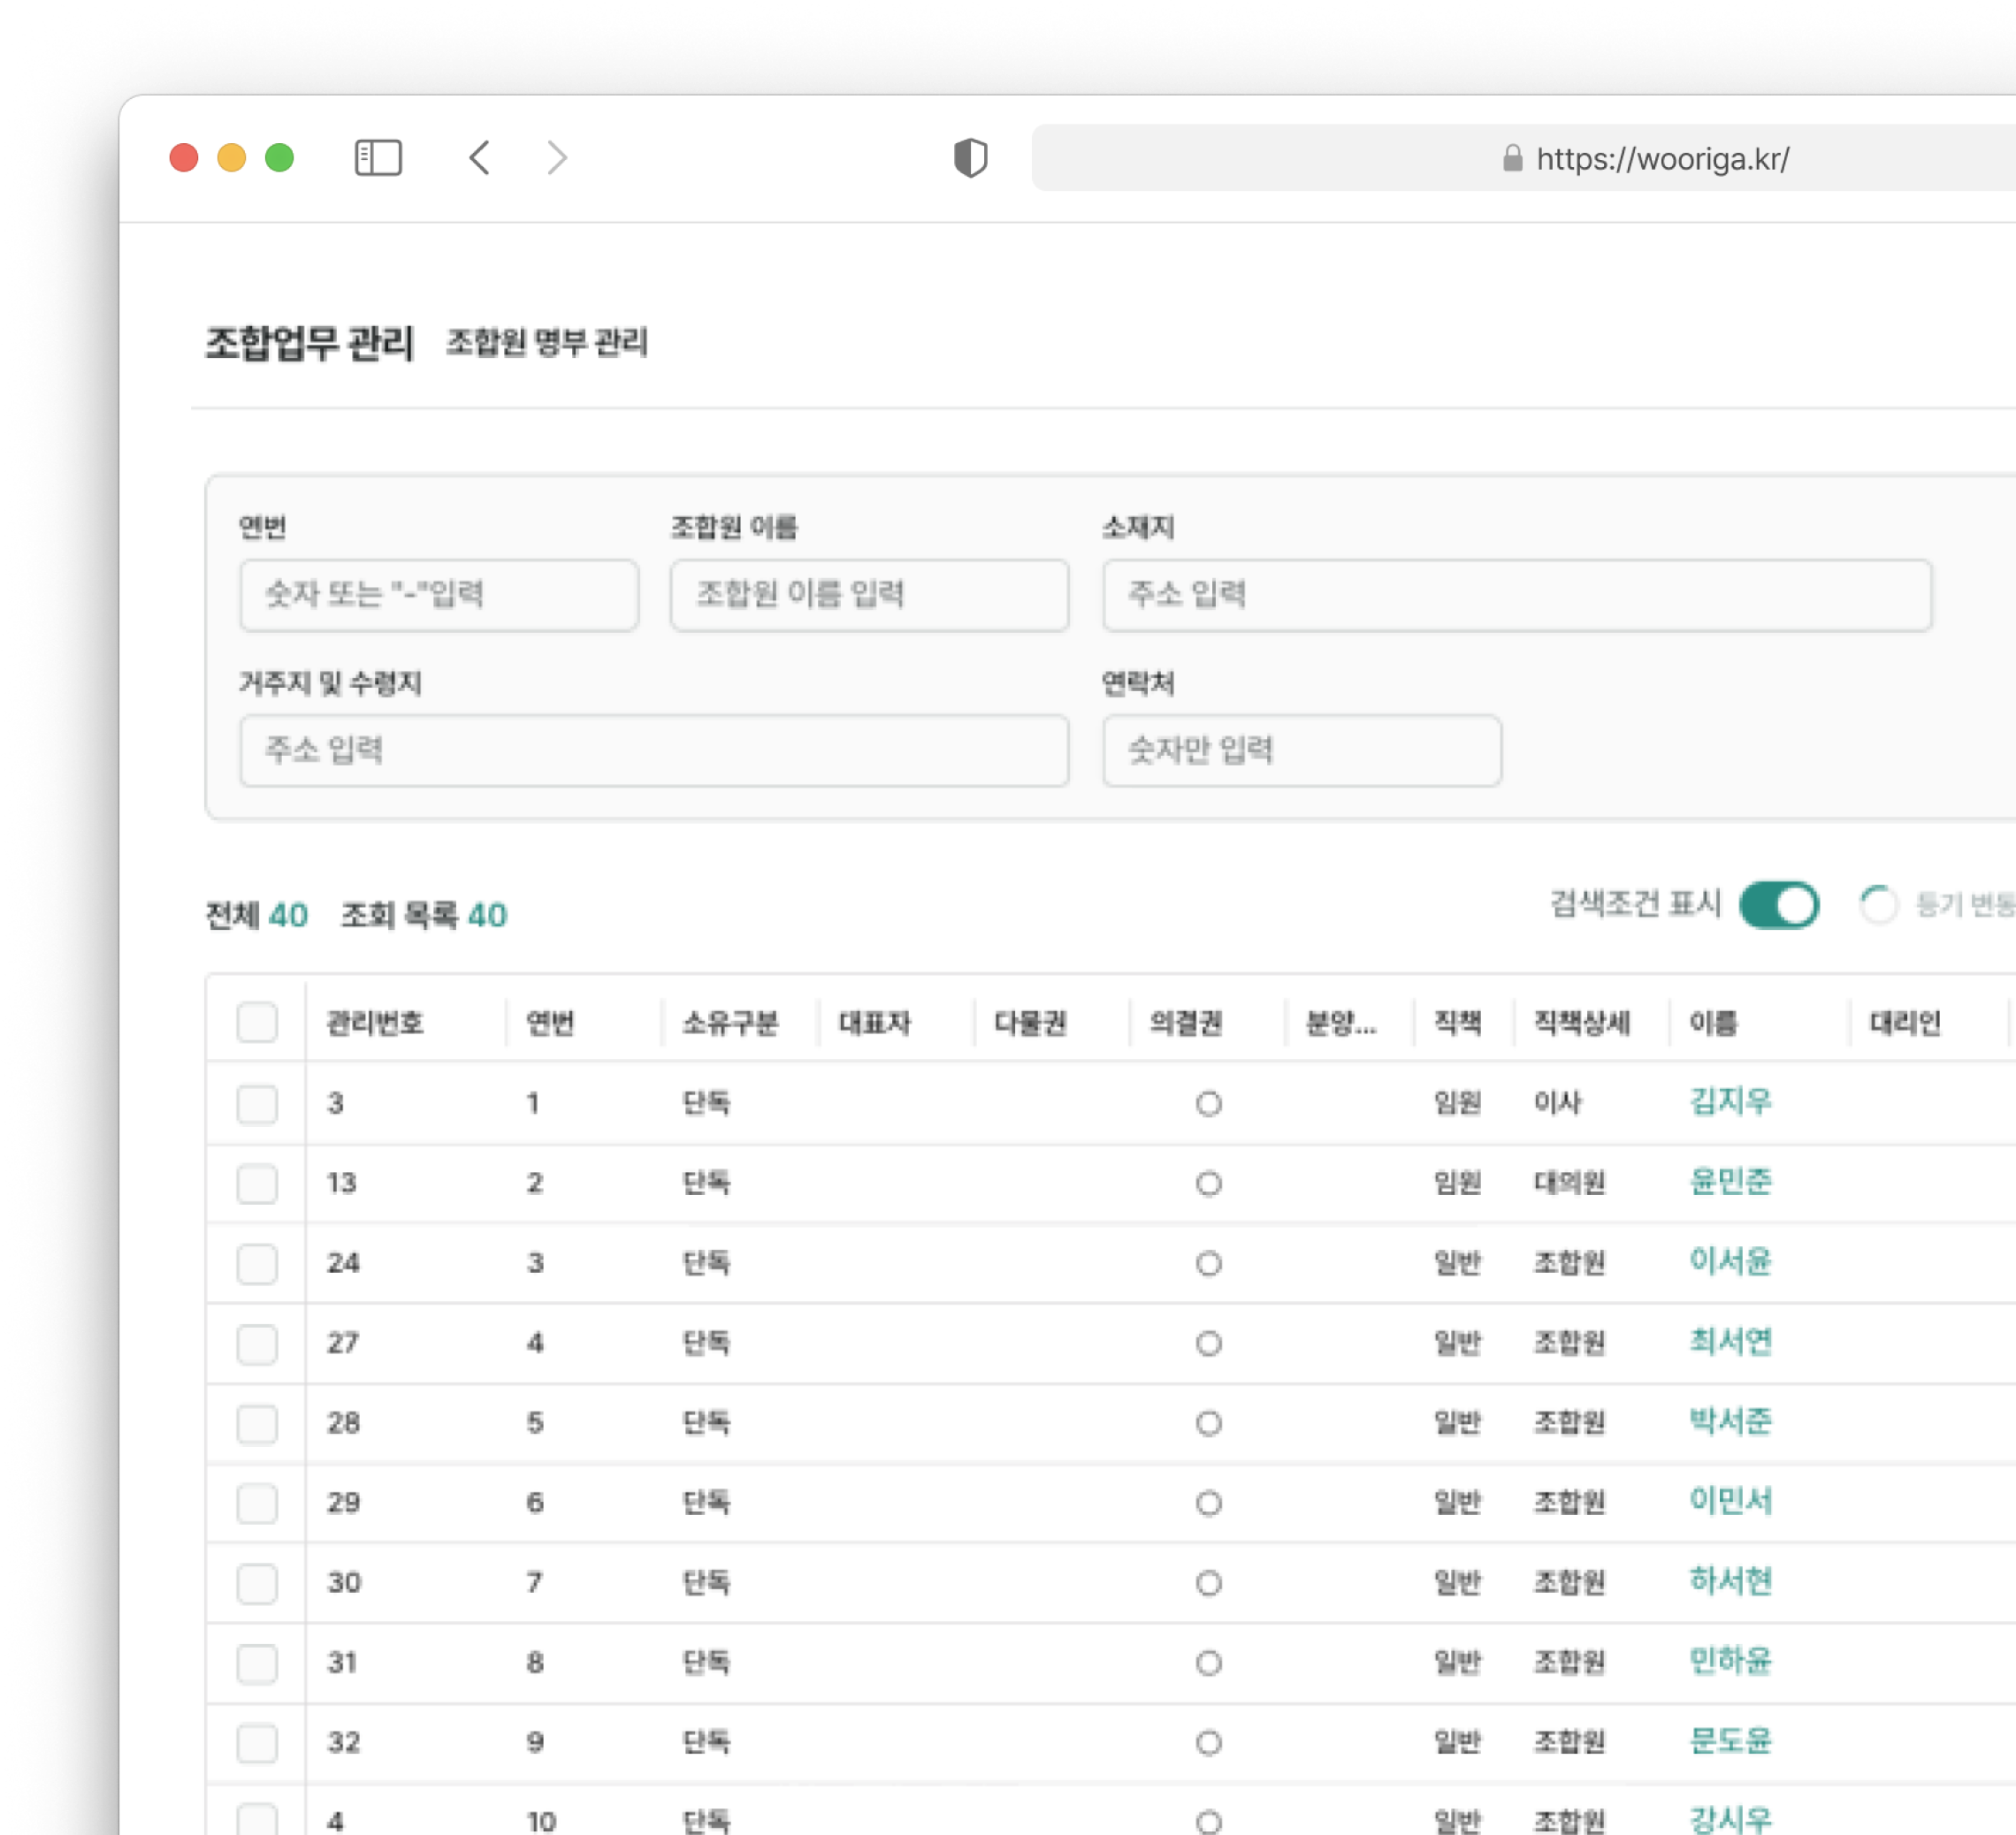Check the select-all checkbox in table header
Image resolution: width=2016 pixels, height=1835 pixels.
[257, 1023]
